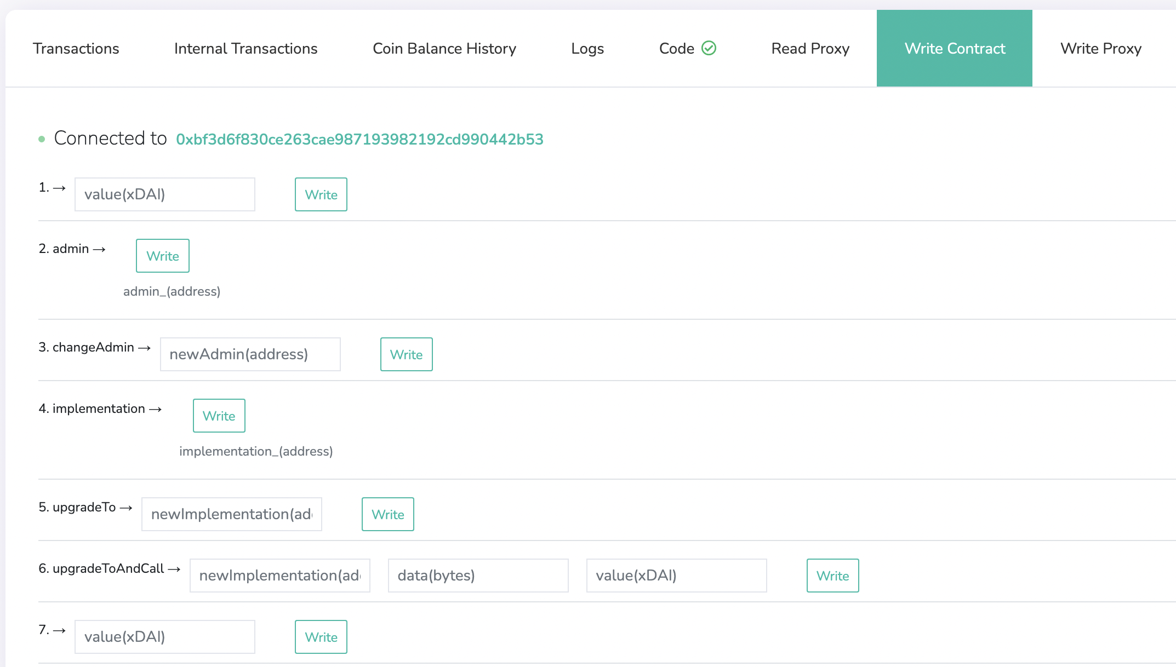Click the verified checkmark icon beside Code
This screenshot has height=667, width=1176.
[709, 48]
